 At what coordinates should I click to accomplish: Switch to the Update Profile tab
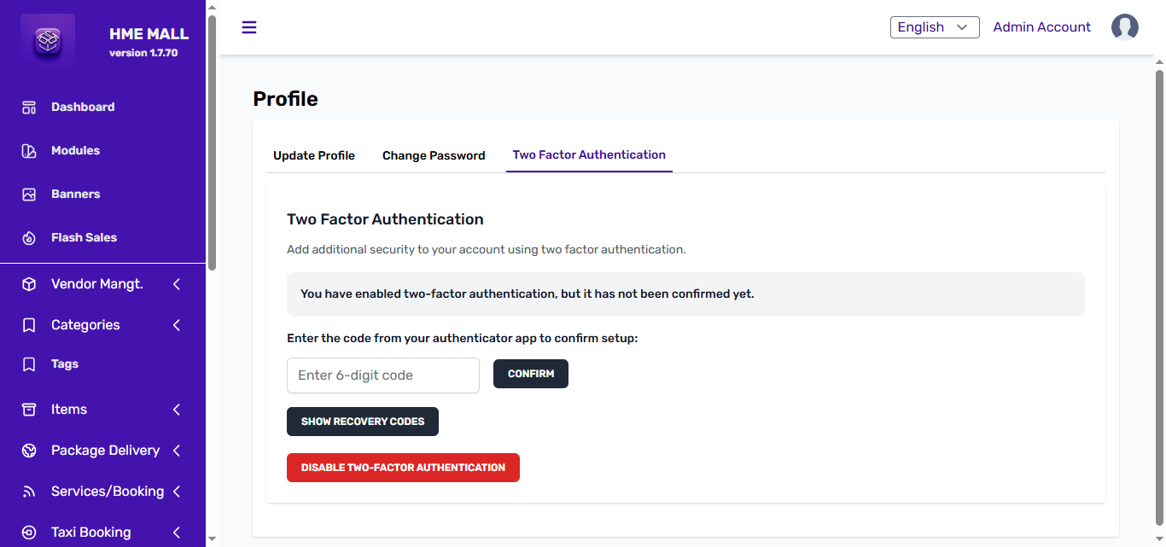pyautogui.click(x=313, y=155)
